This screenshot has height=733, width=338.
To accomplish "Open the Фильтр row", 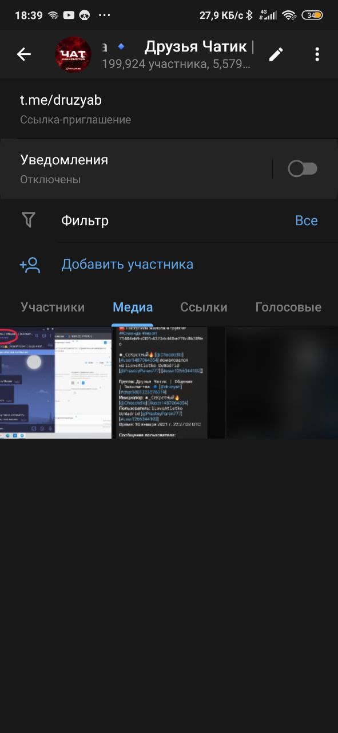I will coord(169,220).
